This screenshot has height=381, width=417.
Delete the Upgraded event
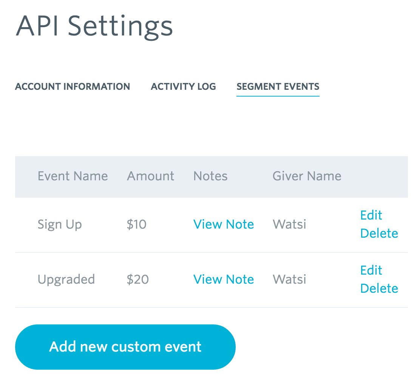(379, 289)
